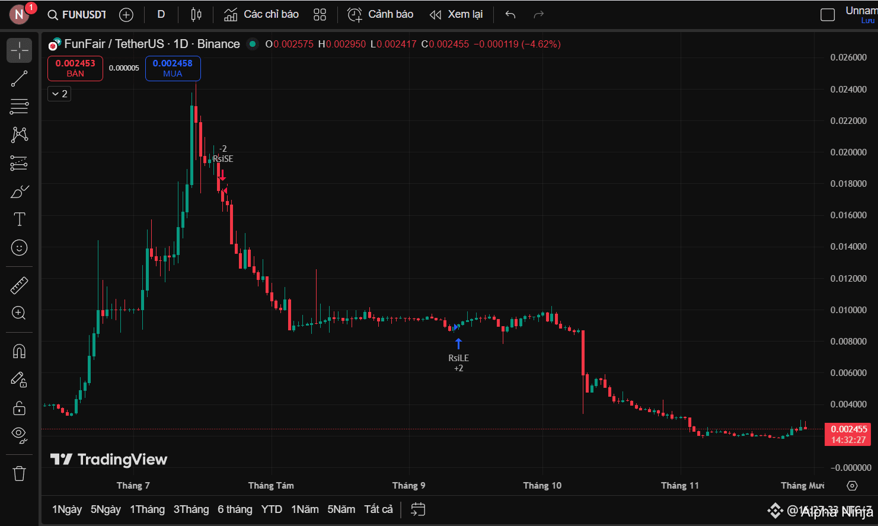Select the trend line drawing tool
The height and width of the screenshot is (526, 878).
(x=20, y=78)
